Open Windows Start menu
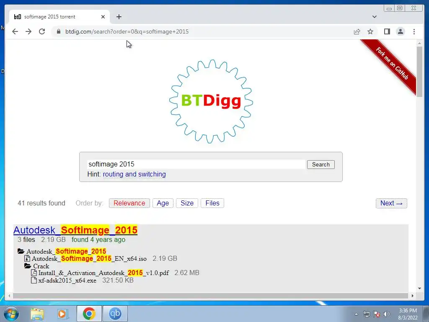 (11, 314)
